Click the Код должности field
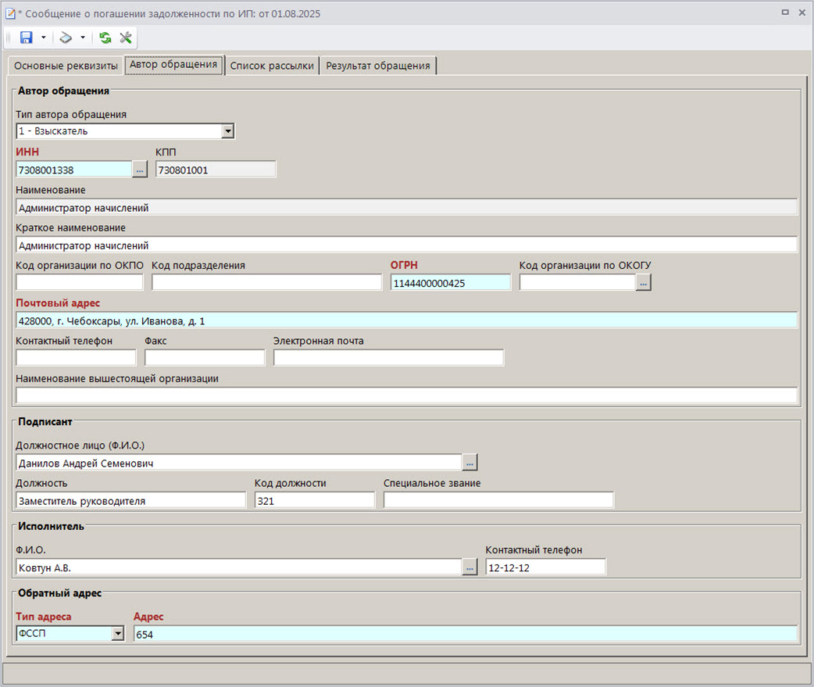Image resolution: width=814 pixels, height=687 pixels. 315,501
